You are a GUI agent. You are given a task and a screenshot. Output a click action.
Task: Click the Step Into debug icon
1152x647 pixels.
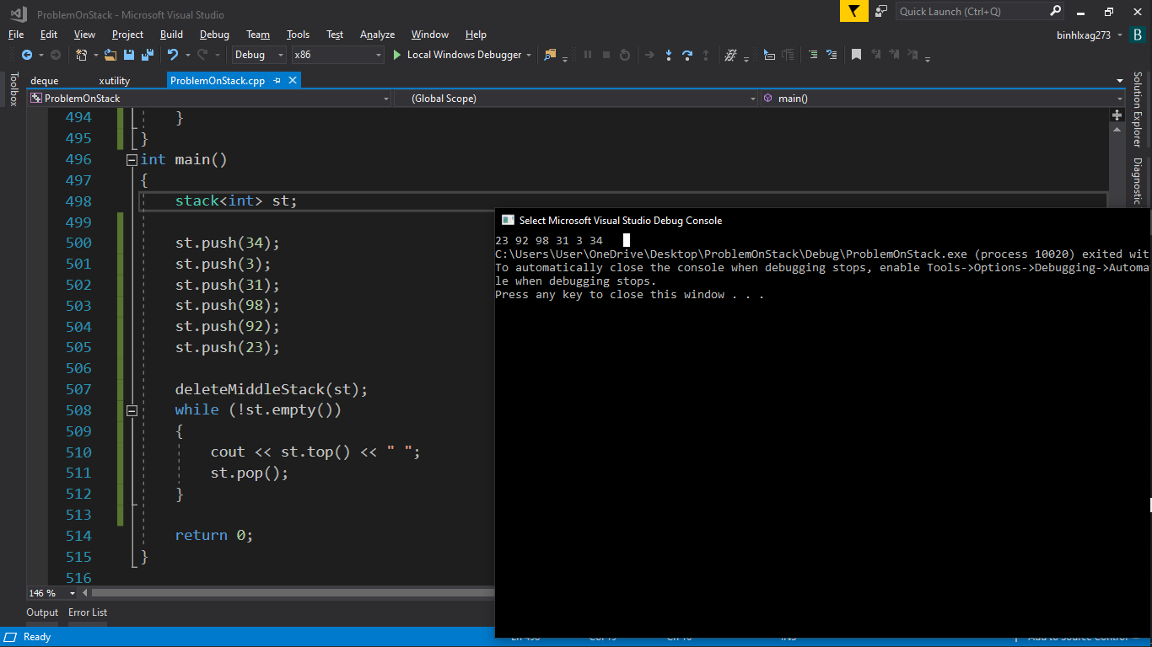pos(668,55)
